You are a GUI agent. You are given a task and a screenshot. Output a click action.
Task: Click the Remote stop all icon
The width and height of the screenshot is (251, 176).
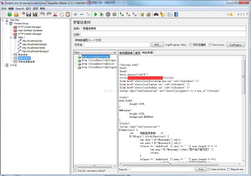tap(128, 15)
